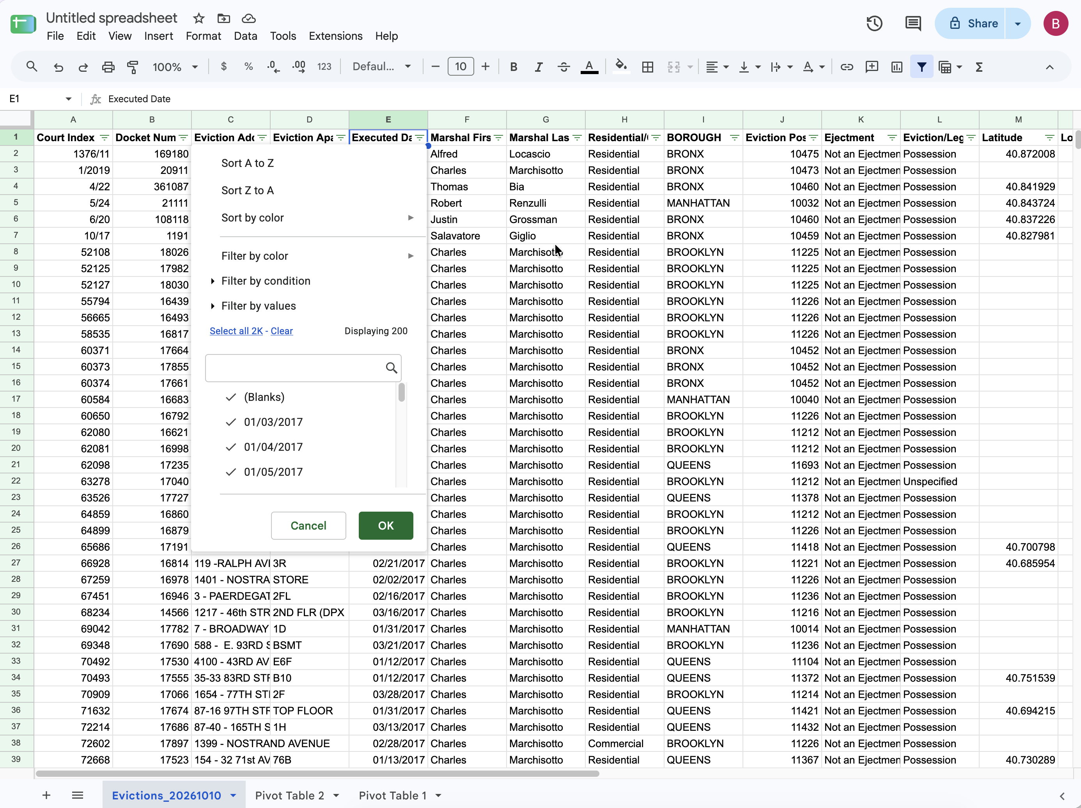Open the Share options dropdown arrow
Image resolution: width=1081 pixels, height=808 pixels.
[1017, 23]
